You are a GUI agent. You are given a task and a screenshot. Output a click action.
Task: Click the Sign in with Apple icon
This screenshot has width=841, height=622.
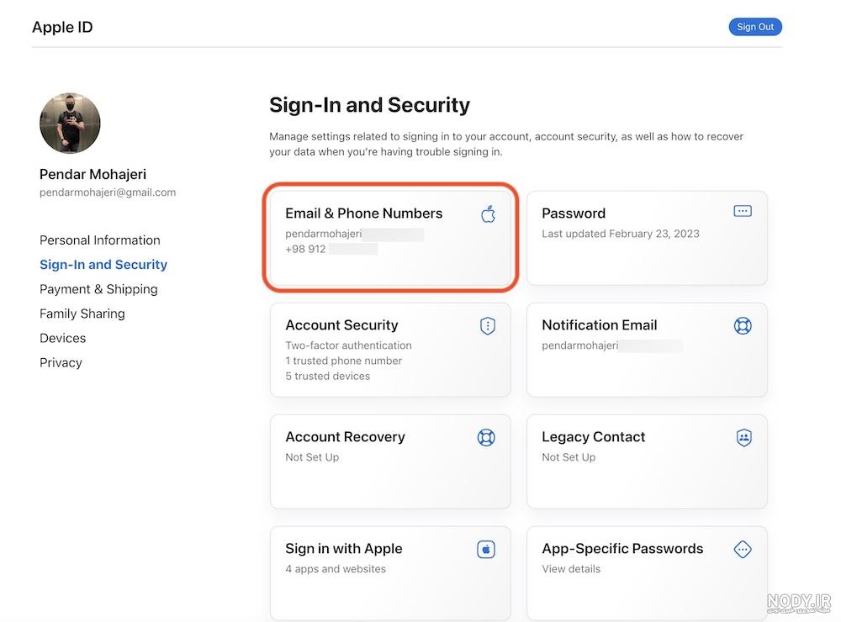[x=486, y=549]
